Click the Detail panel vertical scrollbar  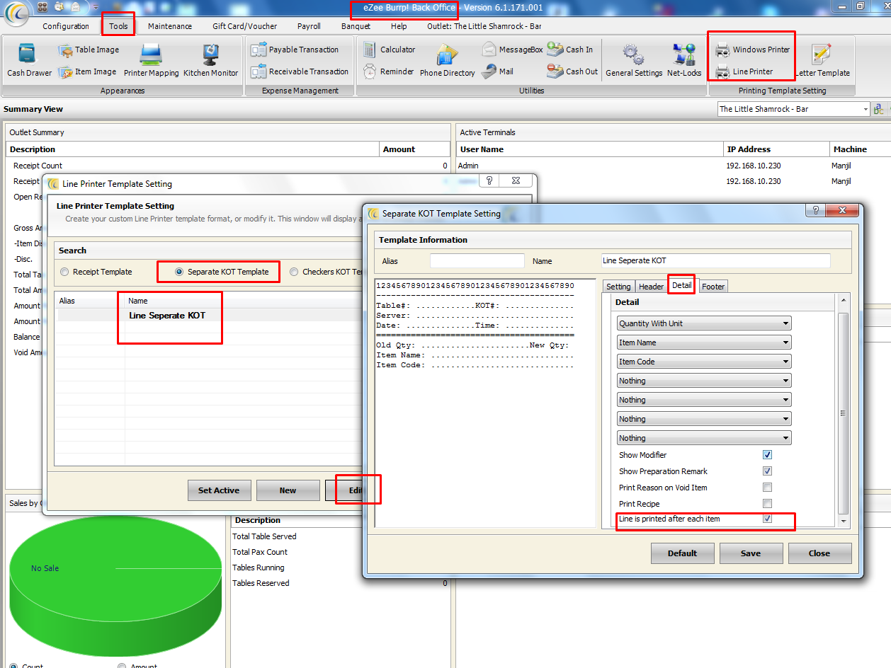click(843, 412)
